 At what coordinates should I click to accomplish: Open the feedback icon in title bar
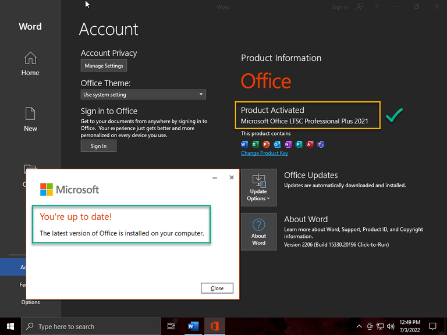[360, 6]
